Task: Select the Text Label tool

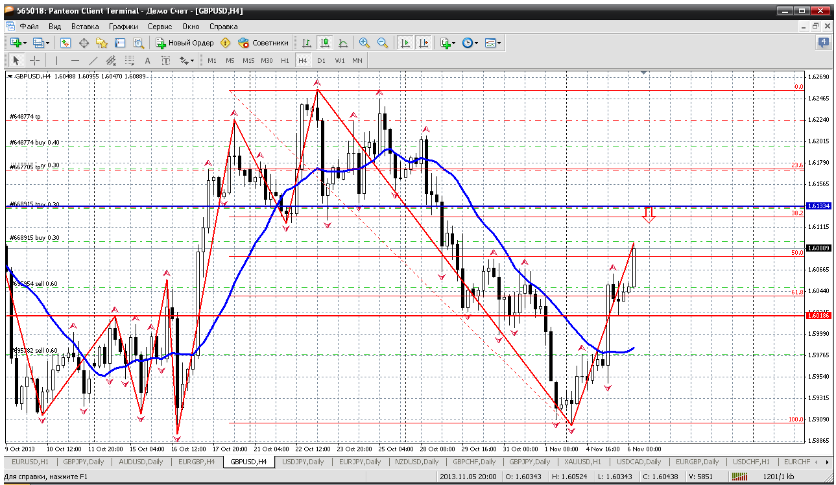Action: (x=166, y=60)
